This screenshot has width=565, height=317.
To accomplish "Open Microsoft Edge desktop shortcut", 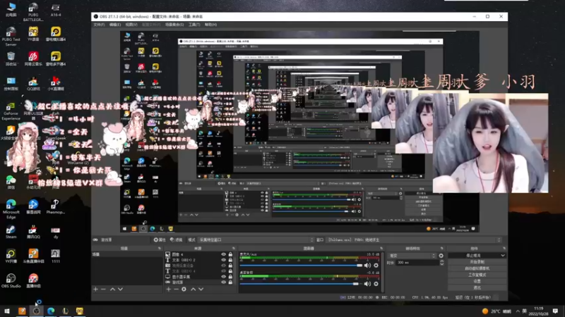I will (x=11, y=209).
